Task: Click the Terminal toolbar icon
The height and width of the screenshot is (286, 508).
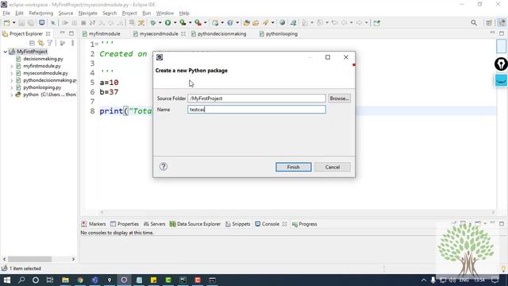Action: pyautogui.click(x=42, y=23)
